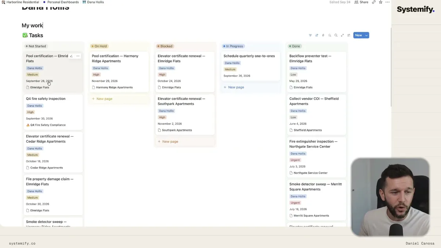Open File property damage claim card
Screen dimensions: 441x248
pyautogui.click(x=53, y=194)
